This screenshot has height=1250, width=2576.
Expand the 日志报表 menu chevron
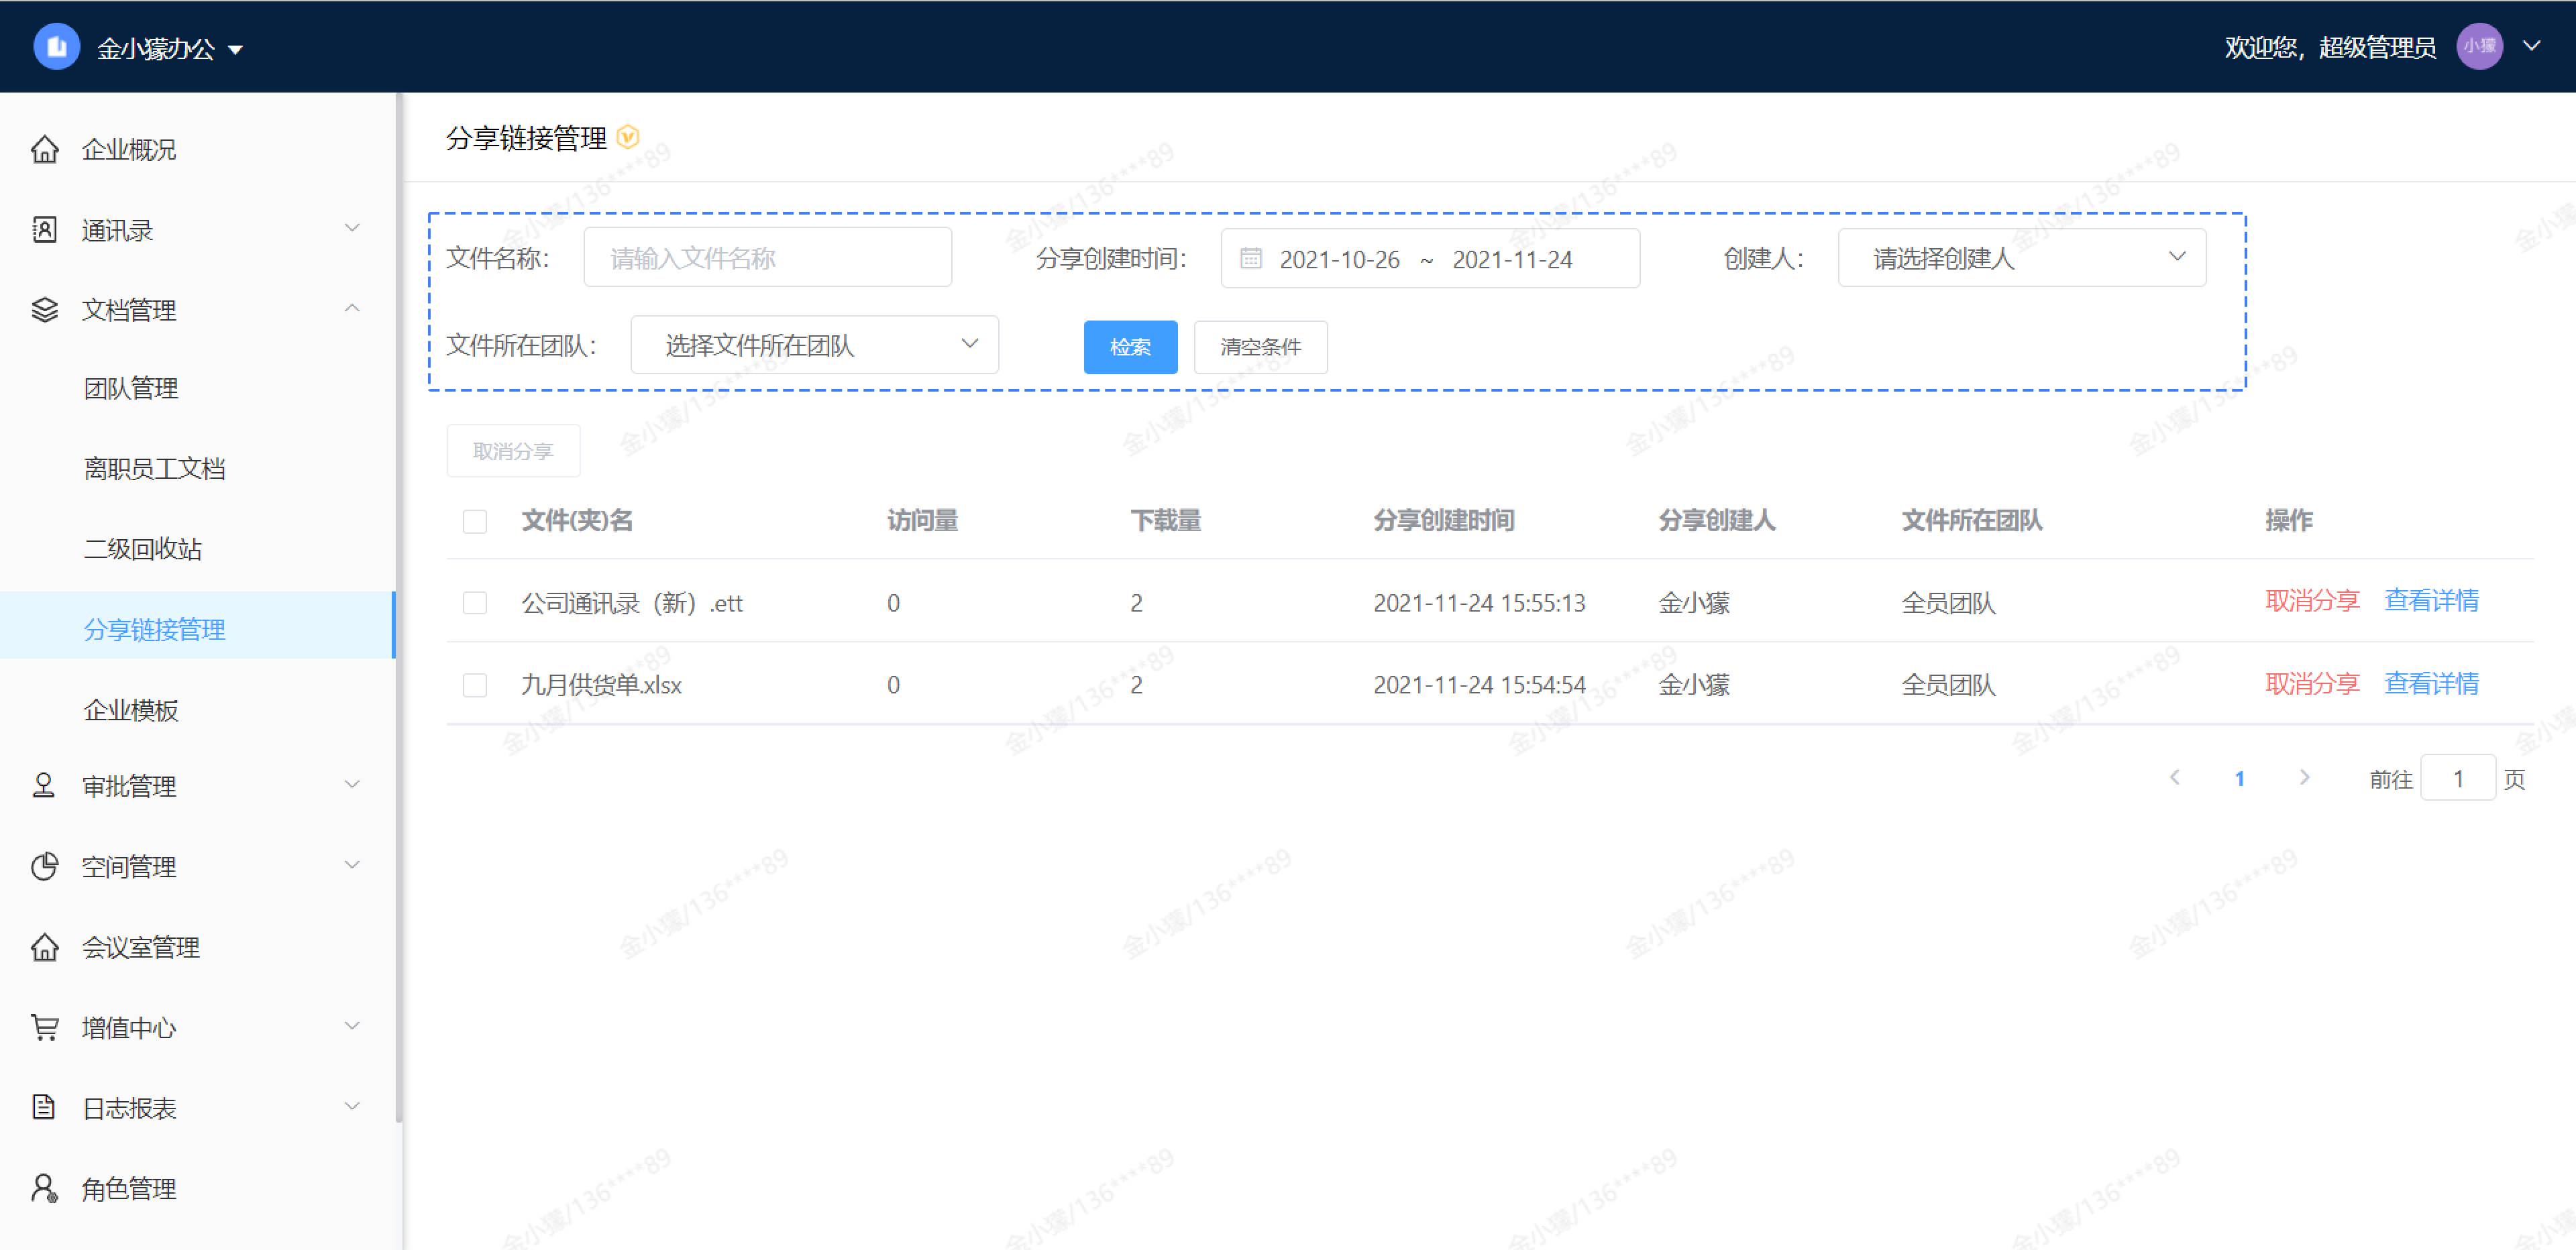352,1105
